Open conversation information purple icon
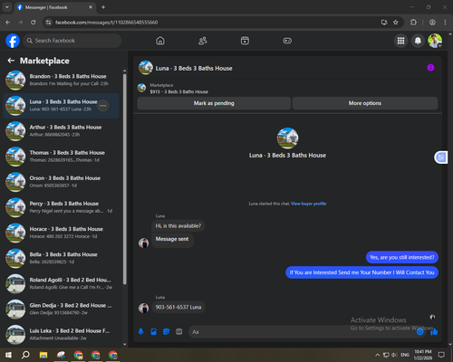Image resolution: width=453 pixels, height=362 pixels. (x=430, y=68)
